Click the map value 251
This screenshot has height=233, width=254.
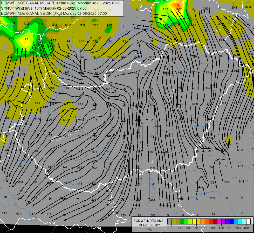51,135
